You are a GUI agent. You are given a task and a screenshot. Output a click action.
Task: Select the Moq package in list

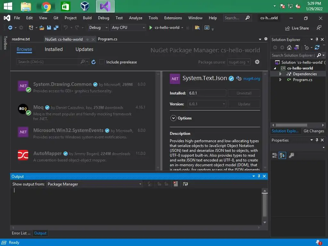(83, 112)
